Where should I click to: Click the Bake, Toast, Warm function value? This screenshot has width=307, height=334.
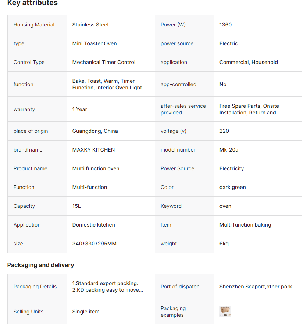[107, 84]
